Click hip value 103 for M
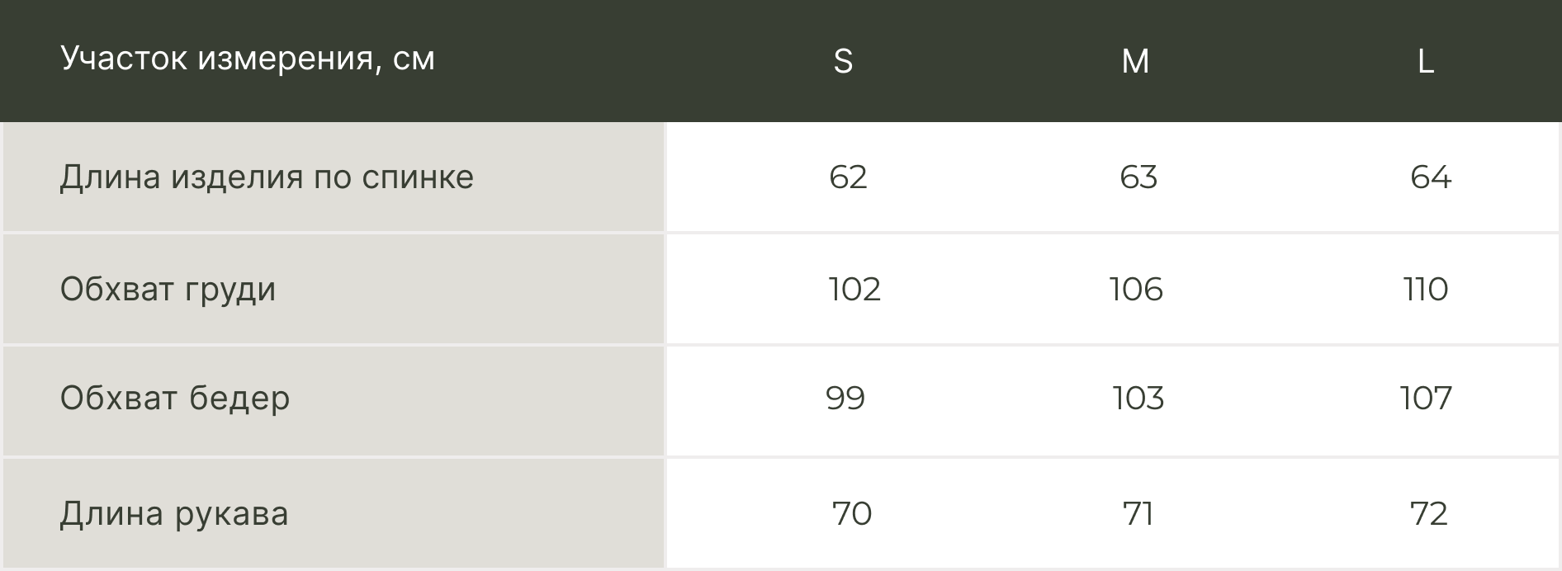 [1138, 399]
